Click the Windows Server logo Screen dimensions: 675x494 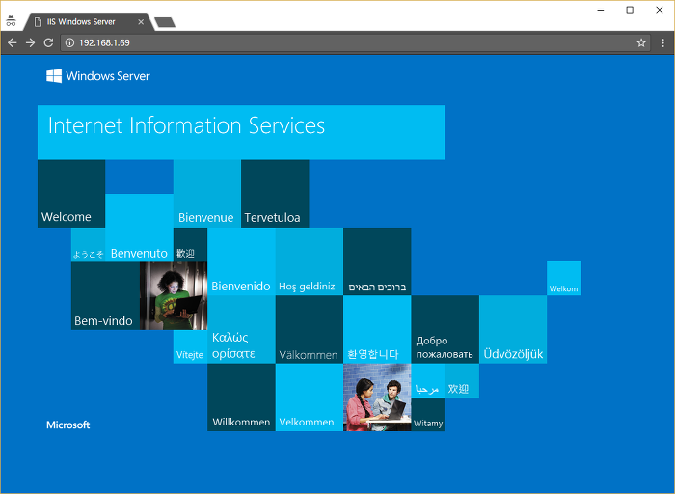coord(98,76)
